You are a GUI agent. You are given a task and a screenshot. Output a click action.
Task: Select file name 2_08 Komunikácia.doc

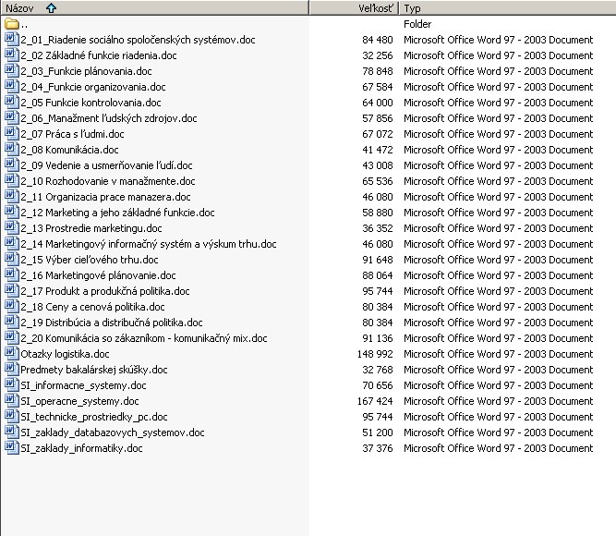click(x=69, y=150)
